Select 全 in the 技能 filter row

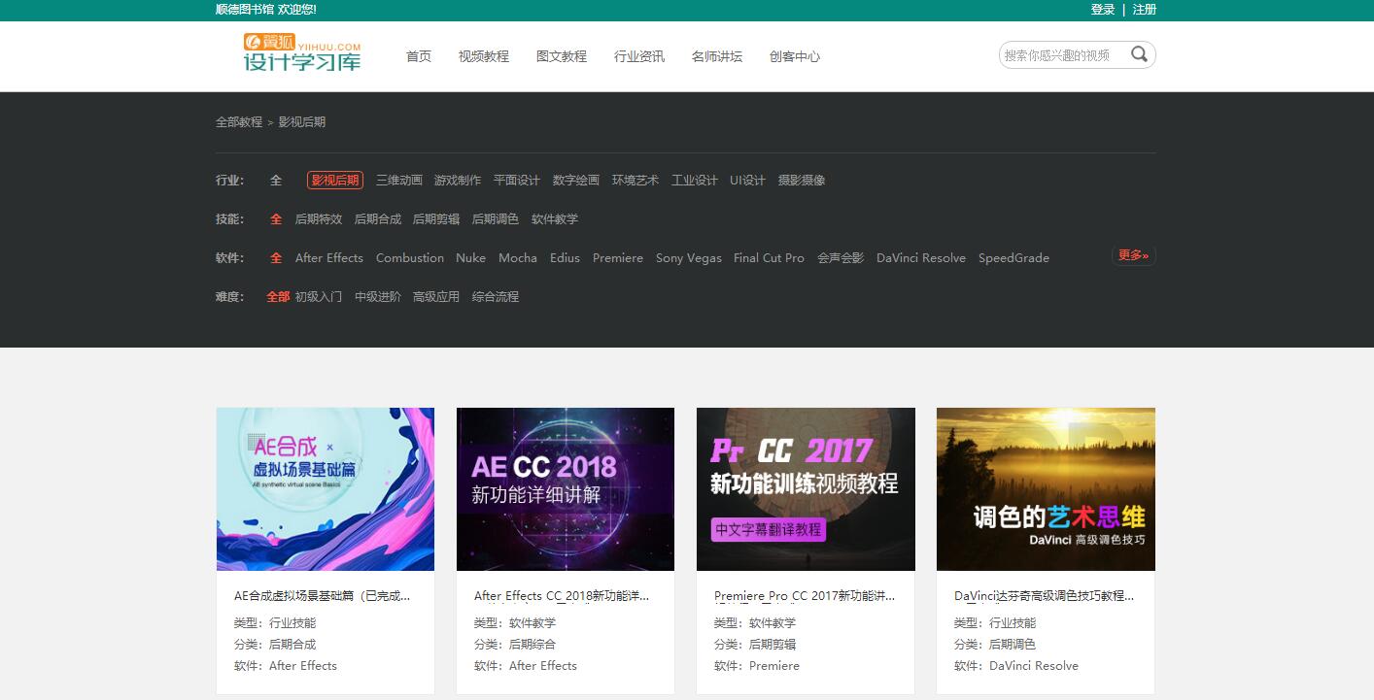[276, 219]
